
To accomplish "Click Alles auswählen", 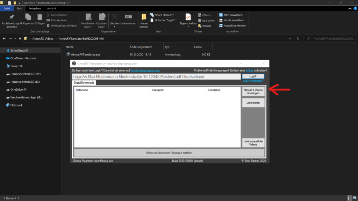I will 231,15.
